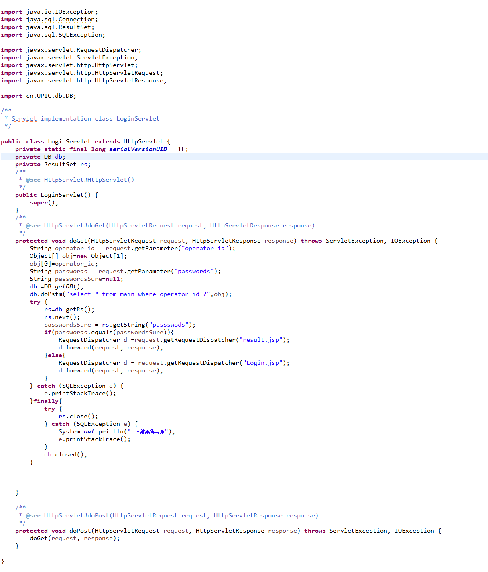The height and width of the screenshot is (572, 488).
Task: Click the 'rs.next();' line
Action: (62, 317)
